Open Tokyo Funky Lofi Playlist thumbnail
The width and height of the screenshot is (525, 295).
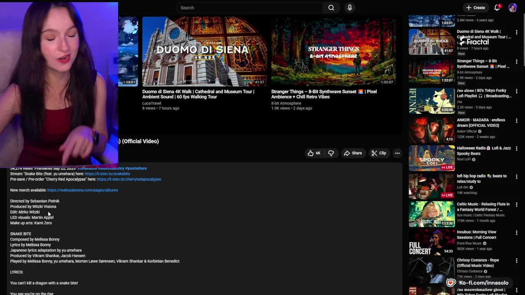pos(431,100)
